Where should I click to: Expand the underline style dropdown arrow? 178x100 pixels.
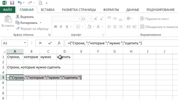pyautogui.click(x=71, y=27)
